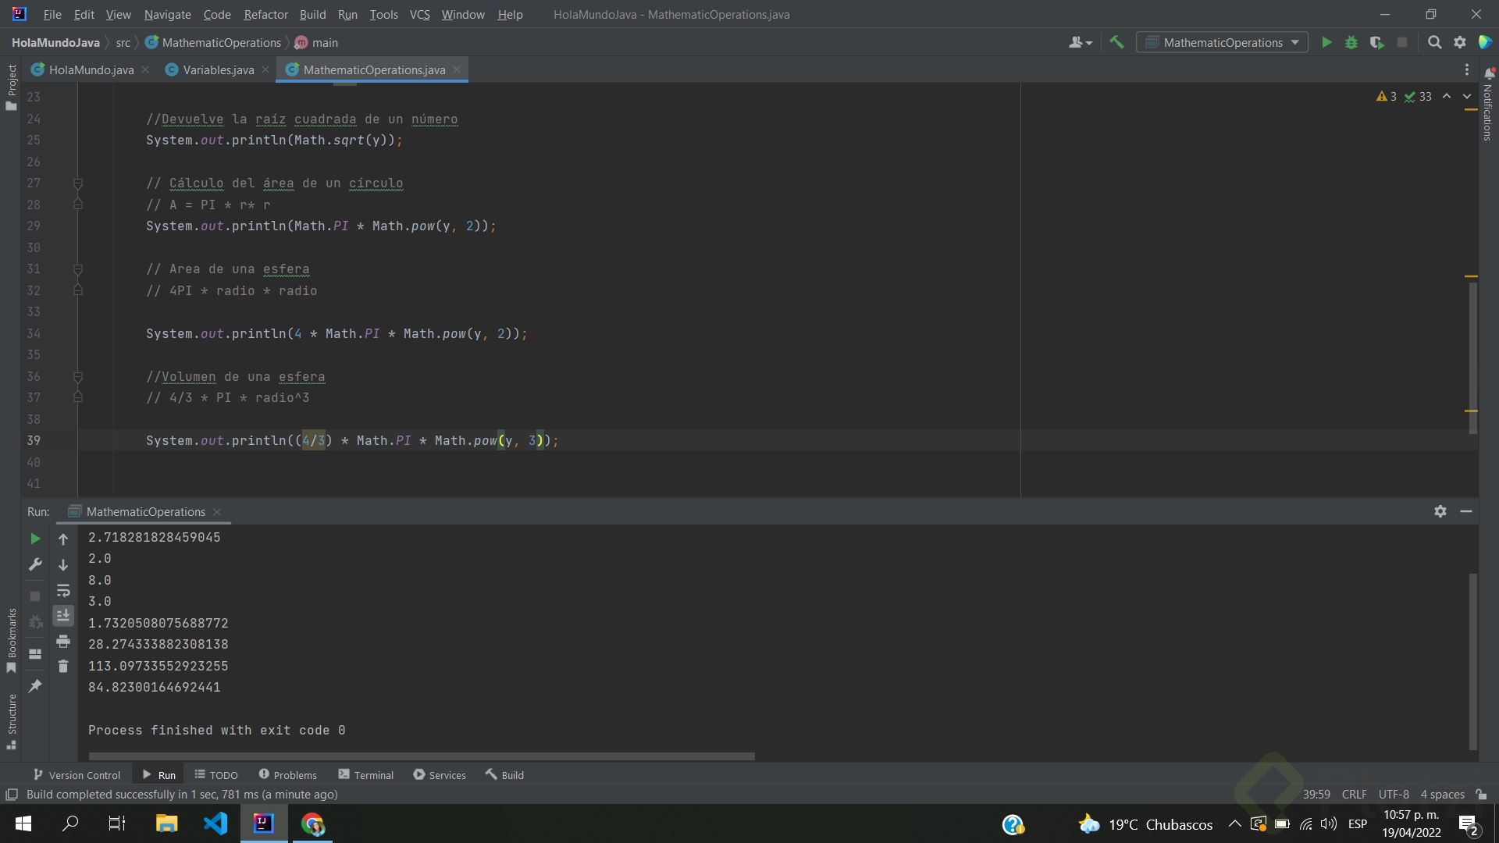Open Services tool window
1499x843 pixels.
(439, 774)
